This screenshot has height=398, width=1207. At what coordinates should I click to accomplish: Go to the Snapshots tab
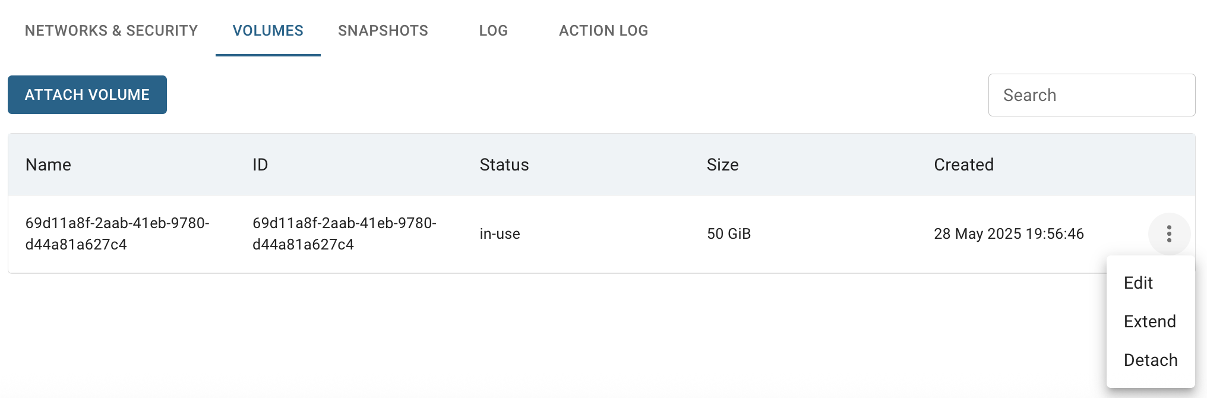pos(383,30)
